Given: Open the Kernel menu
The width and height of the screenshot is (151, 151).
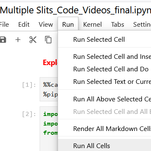Looking at the screenshot, I should point(93,25).
